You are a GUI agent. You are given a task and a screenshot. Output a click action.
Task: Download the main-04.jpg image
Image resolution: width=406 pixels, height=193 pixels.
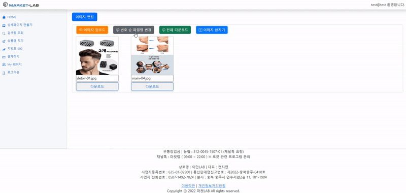152,86
